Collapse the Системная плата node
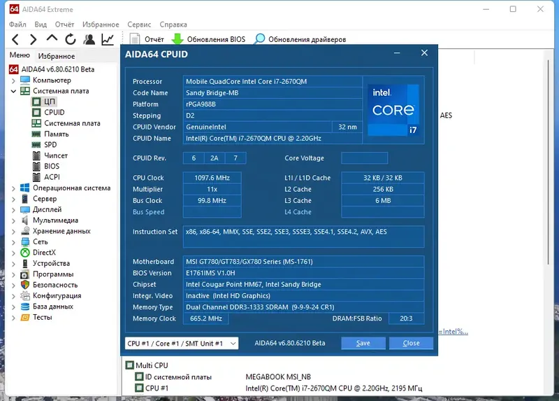 pyautogui.click(x=13, y=92)
